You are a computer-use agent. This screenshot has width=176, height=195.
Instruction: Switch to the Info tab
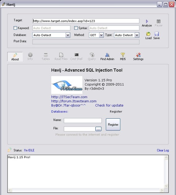pos(30,57)
